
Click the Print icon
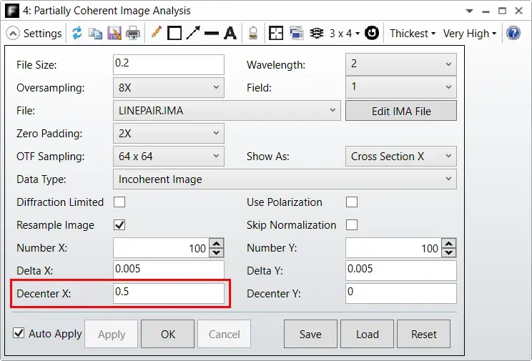133,34
